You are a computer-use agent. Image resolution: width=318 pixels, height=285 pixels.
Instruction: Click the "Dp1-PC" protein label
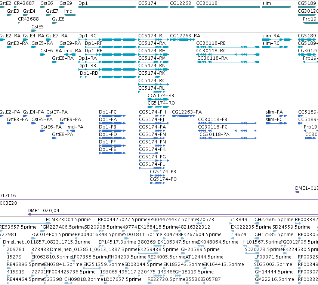[108, 112]
